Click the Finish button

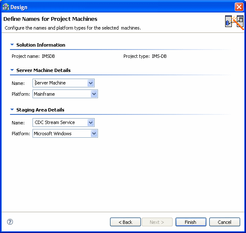(191, 222)
